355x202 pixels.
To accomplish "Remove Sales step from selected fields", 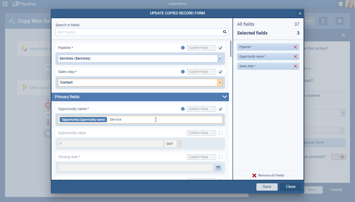I will click(295, 66).
